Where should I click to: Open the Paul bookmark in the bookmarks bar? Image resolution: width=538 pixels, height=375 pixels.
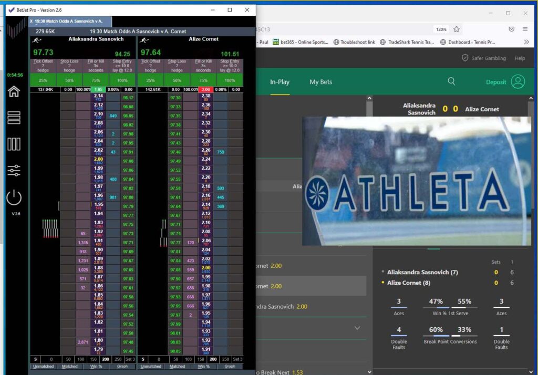pos(263,42)
